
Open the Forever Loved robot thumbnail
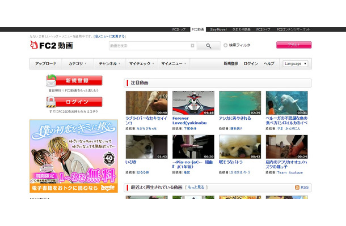click(193, 103)
